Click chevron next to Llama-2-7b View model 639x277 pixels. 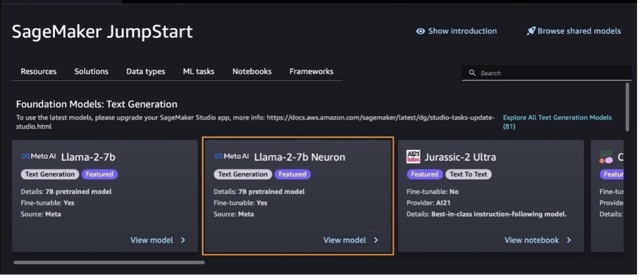(x=183, y=240)
